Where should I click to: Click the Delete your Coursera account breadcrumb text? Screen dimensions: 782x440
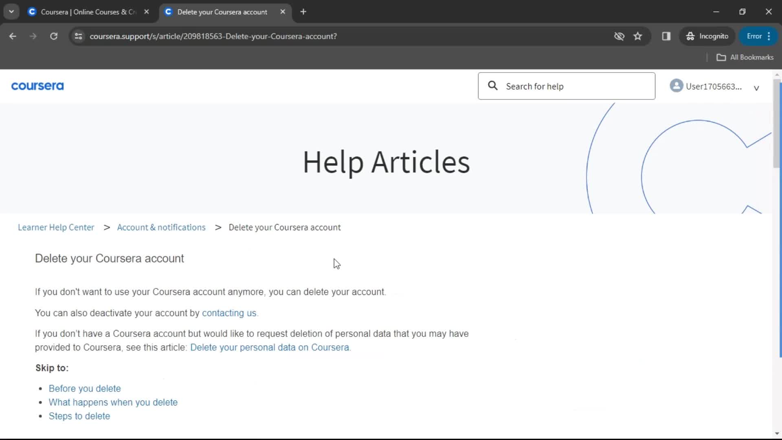click(x=285, y=227)
